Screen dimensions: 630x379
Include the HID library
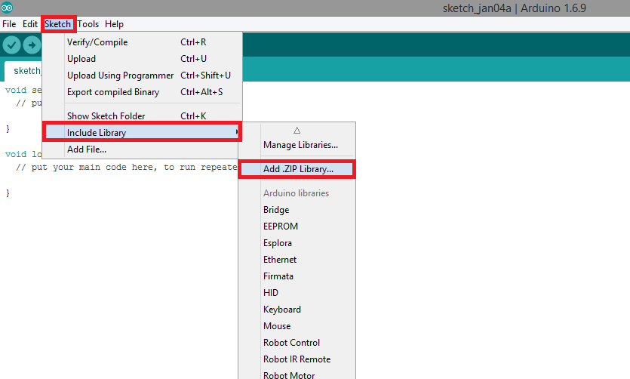point(297,293)
